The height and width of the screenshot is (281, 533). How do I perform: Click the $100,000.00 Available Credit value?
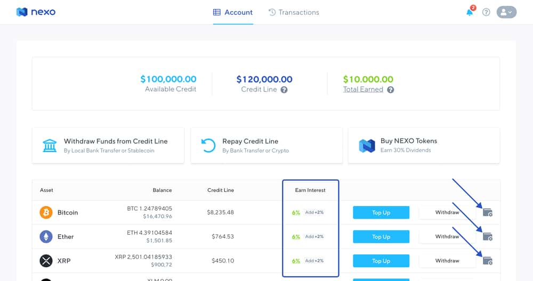pos(168,79)
